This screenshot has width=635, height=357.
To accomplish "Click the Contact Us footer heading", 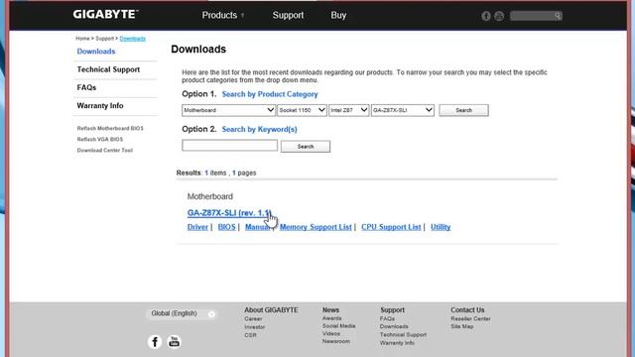I will pos(467,310).
